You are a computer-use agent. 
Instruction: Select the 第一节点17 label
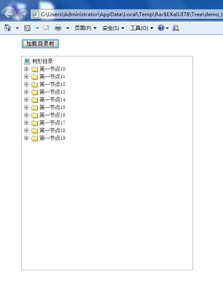pos(53,123)
